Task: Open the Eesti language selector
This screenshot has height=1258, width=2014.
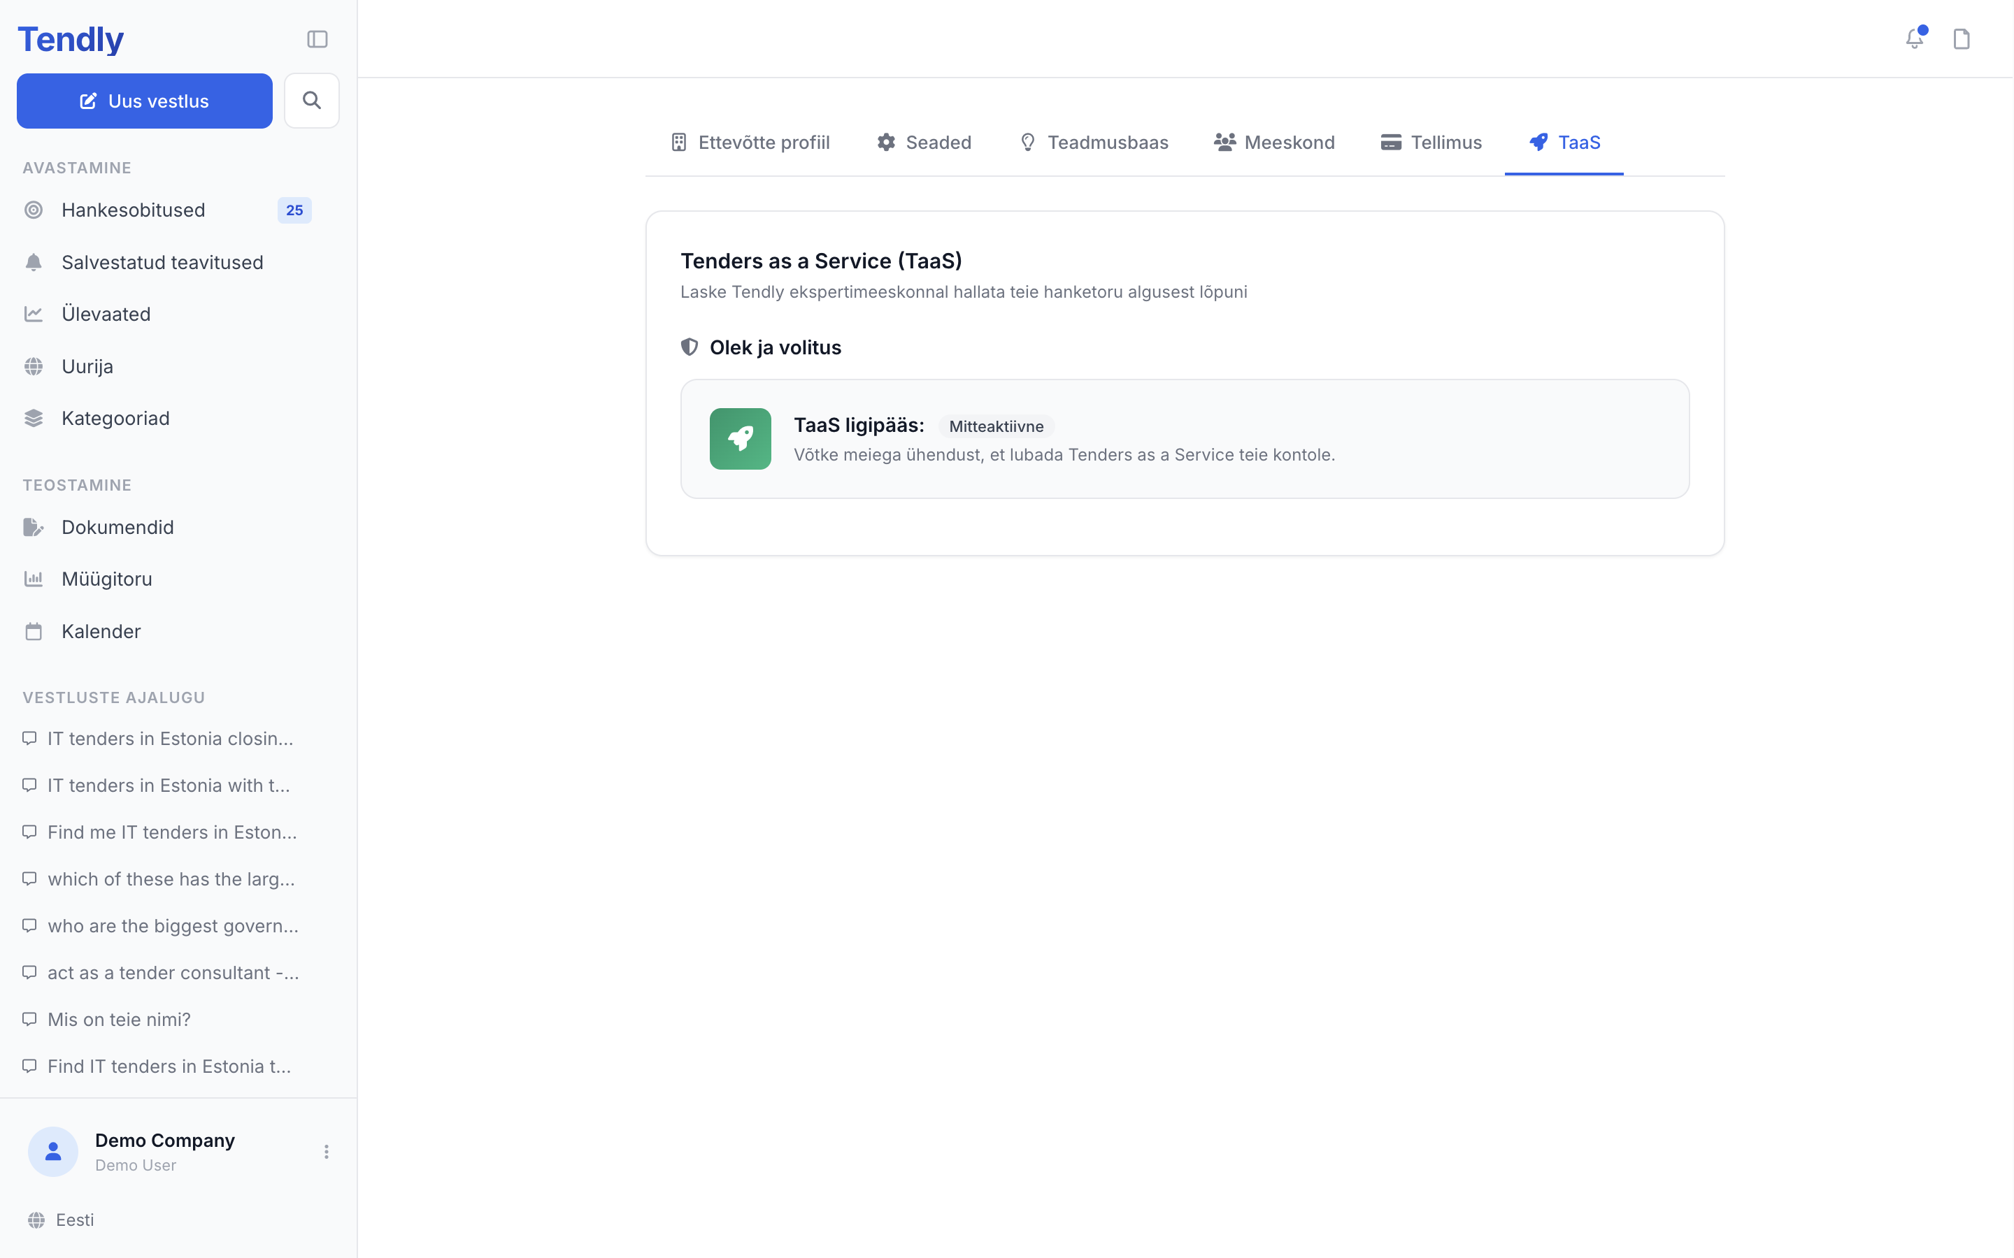Action: tap(61, 1219)
